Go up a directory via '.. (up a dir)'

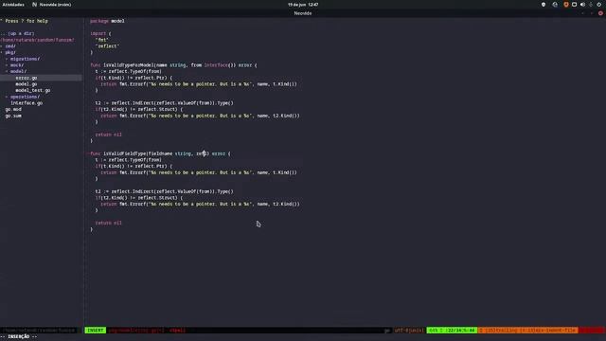click(x=18, y=34)
